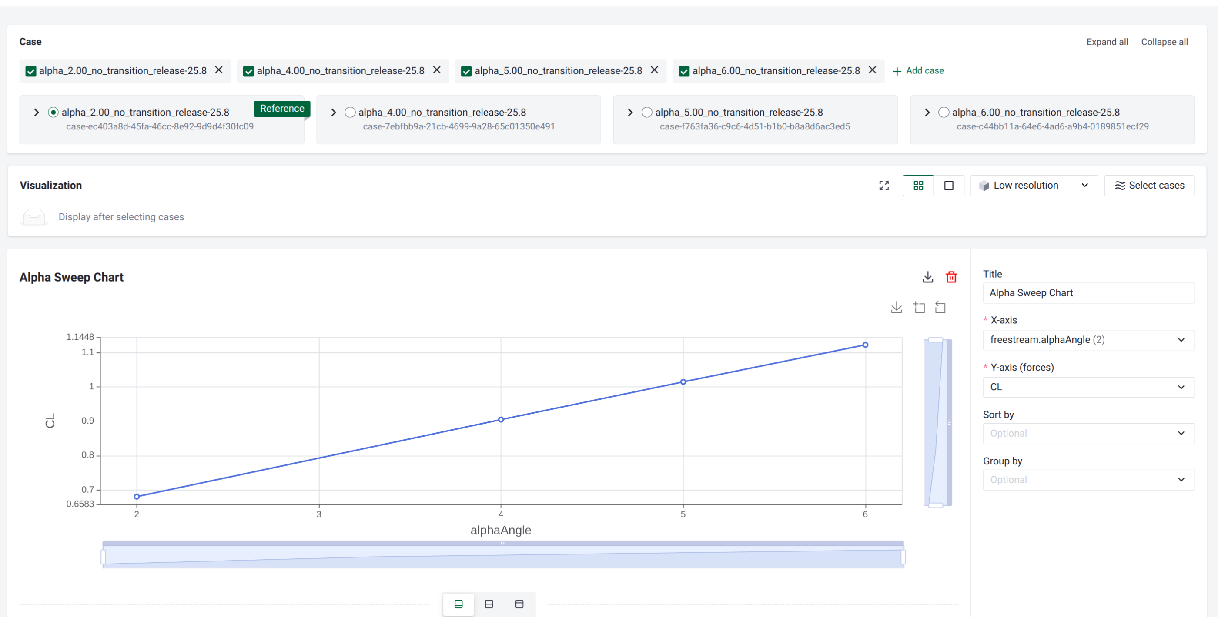Image resolution: width=1218 pixels, height=617 pixels.
Task: Select the top panel layout icon
Action: coord(519,604)
